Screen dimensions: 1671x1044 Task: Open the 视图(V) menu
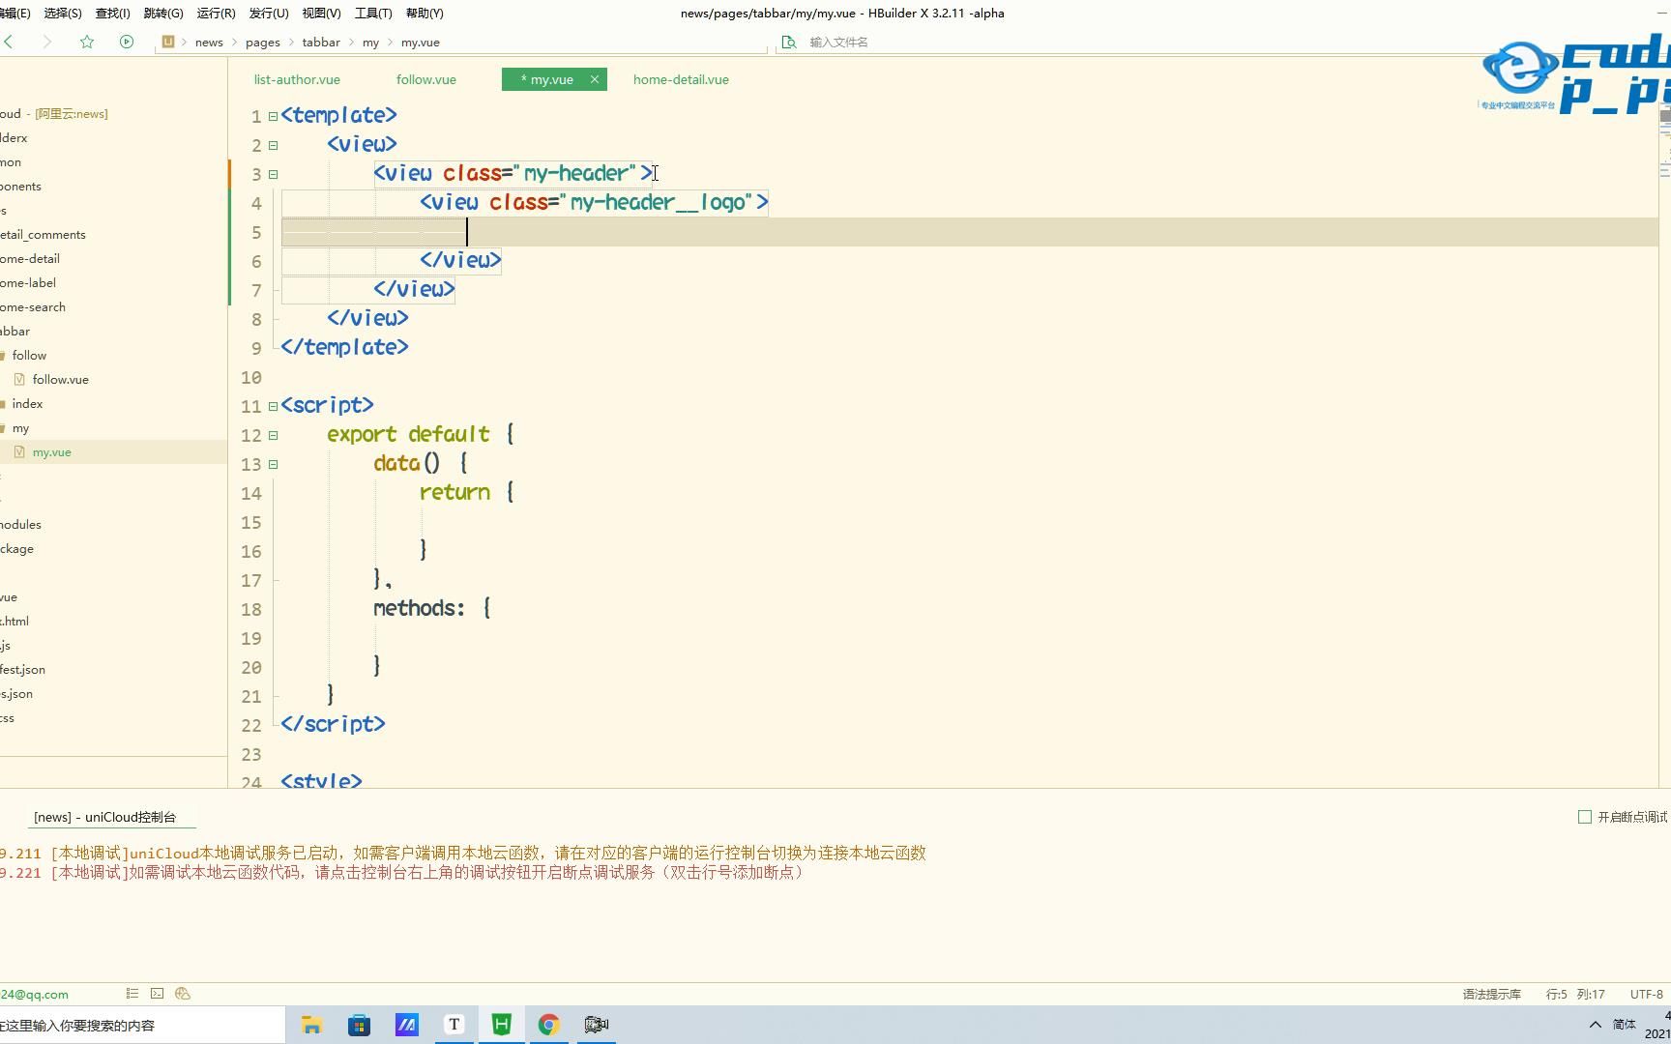pos(321,13)
